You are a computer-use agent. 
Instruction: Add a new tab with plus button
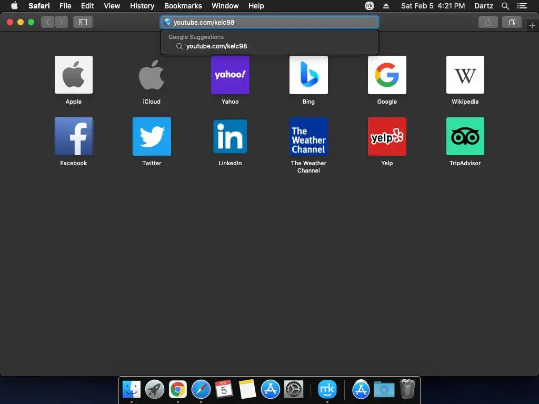tap(532, 25)
